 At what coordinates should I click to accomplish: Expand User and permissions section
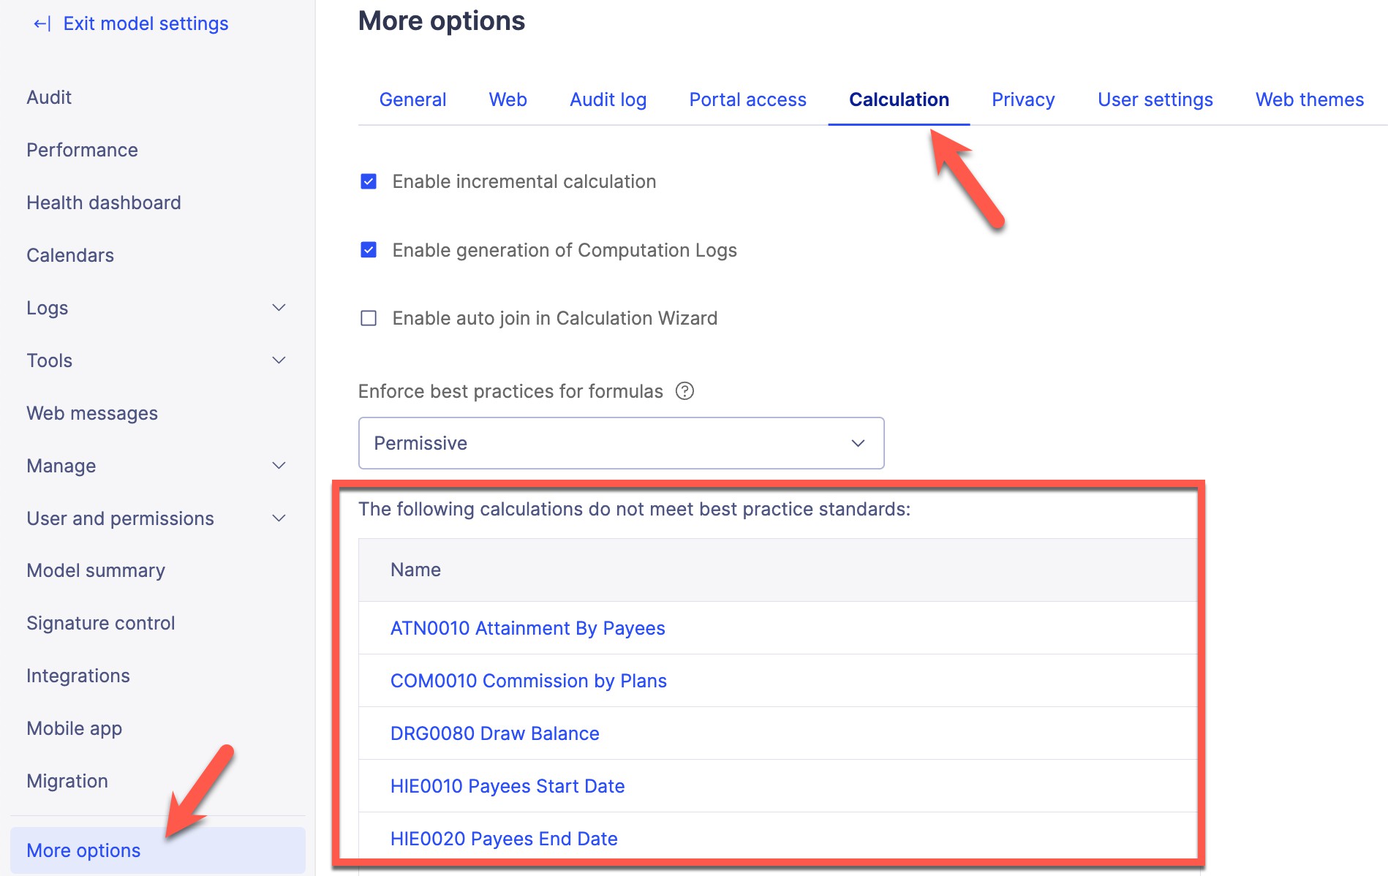click(x=279, y=518)
